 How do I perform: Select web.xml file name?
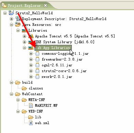tap(42, 123)
